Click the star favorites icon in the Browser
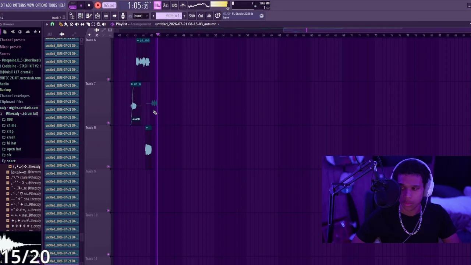 [35, 32]
